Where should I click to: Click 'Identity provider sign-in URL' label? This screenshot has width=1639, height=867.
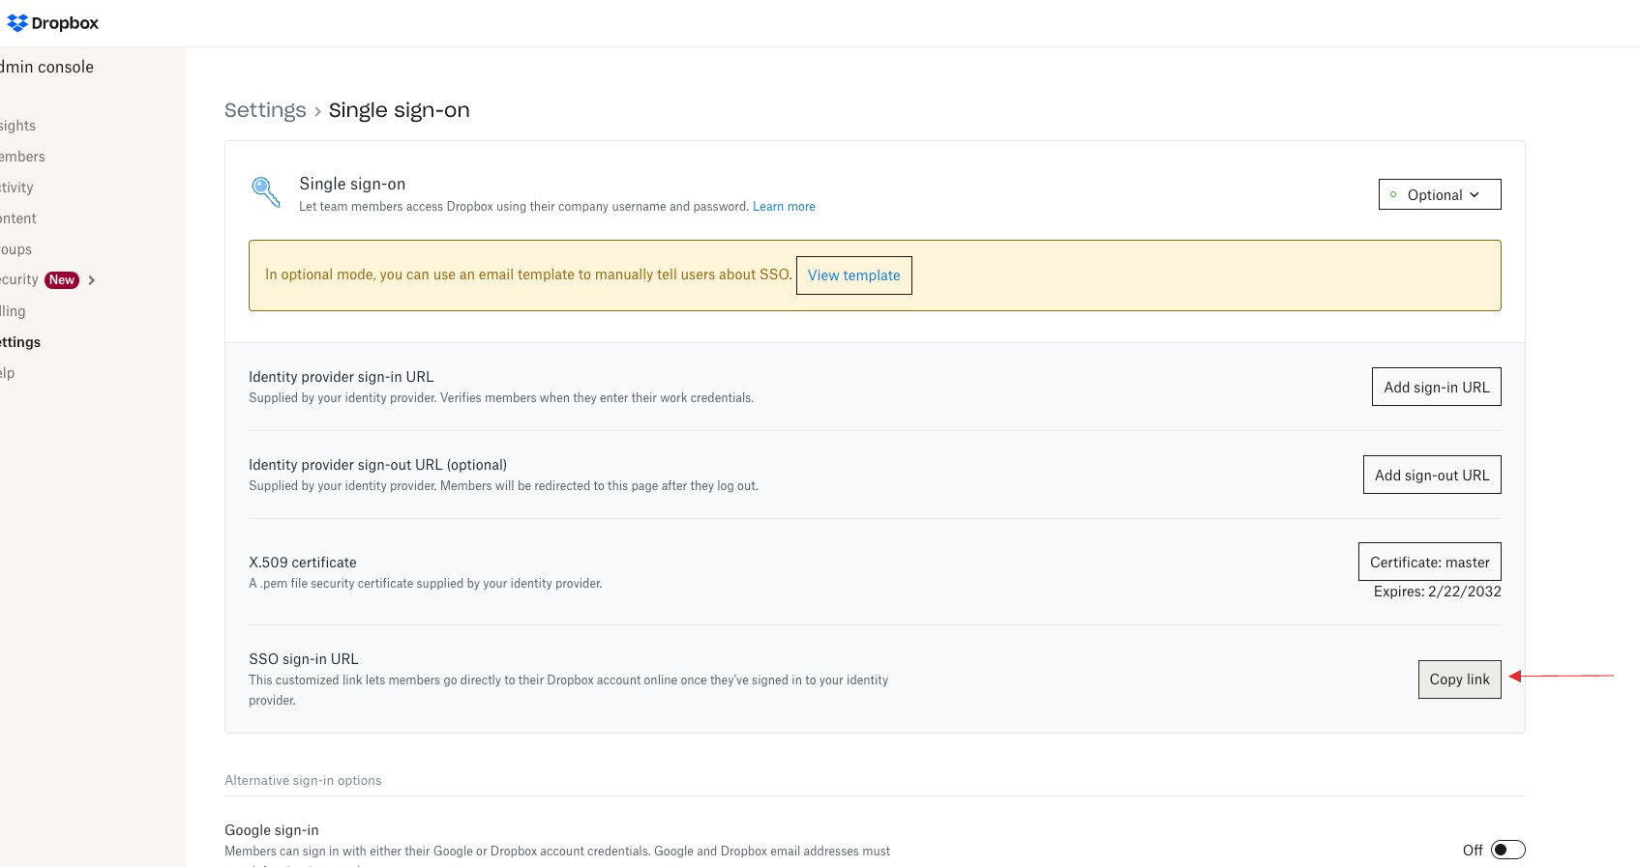342,377
